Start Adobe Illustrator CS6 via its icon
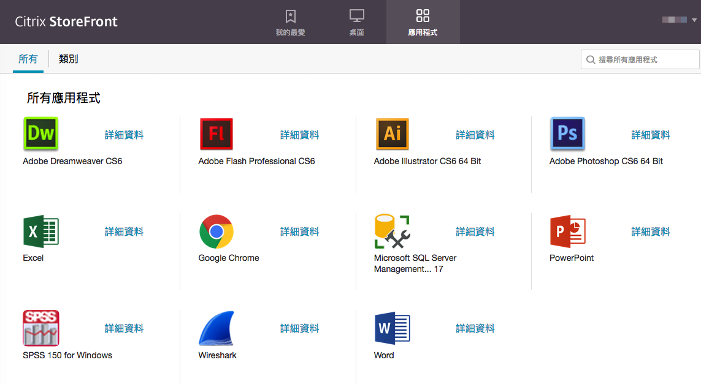 [x=392, y=134]
